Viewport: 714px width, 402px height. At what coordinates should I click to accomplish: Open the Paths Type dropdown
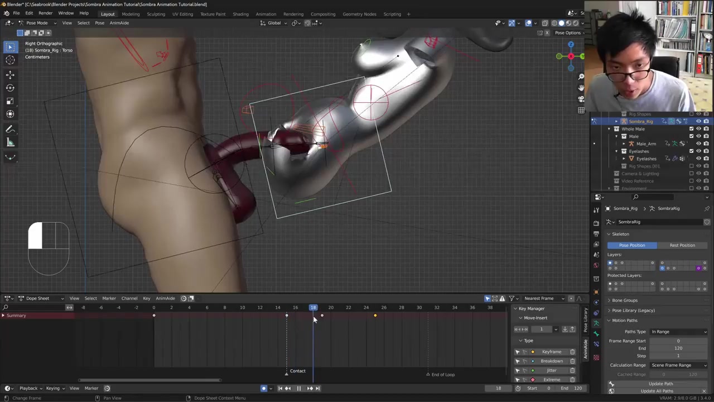[x=678, y=332]
